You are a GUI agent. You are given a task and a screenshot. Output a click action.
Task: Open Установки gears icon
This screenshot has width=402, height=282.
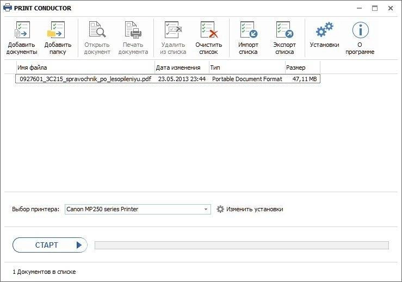(324, 30)
